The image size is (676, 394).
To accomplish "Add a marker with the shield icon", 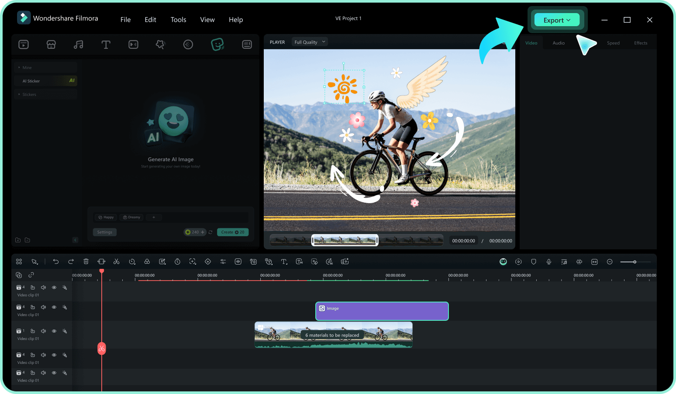I will click(x=534, y=262).
